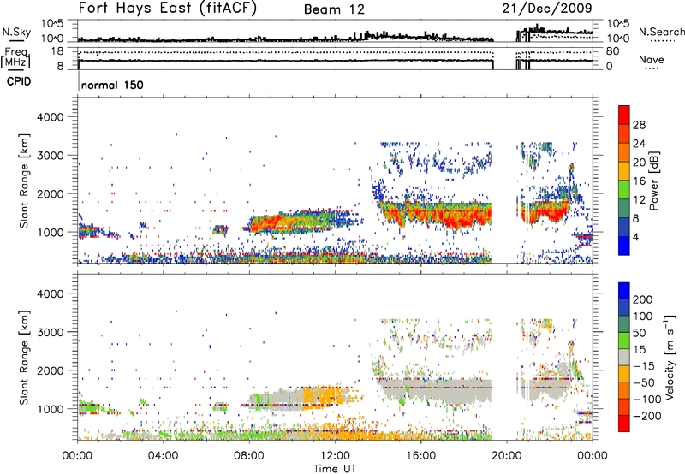Click the "normal 150" CPID text

point(112,85)
